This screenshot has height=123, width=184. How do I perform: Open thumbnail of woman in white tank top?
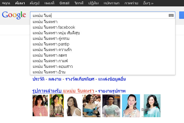coord(74,106)
